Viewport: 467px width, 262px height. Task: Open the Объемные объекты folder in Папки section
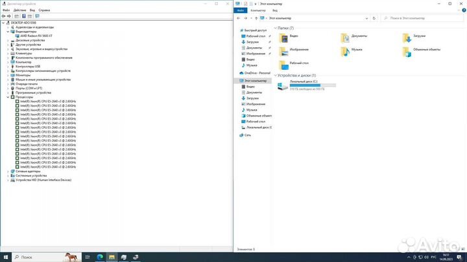421,51
